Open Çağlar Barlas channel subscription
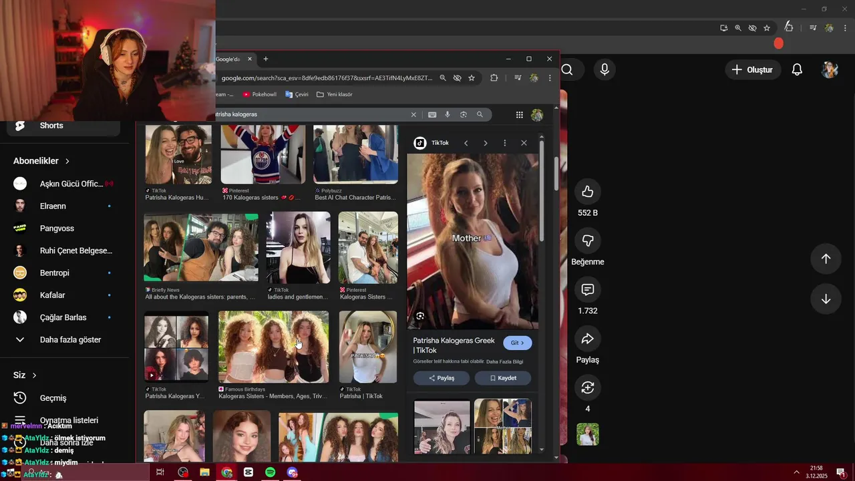The height and width of the screenshot is (481, 855). click(64, 317)
